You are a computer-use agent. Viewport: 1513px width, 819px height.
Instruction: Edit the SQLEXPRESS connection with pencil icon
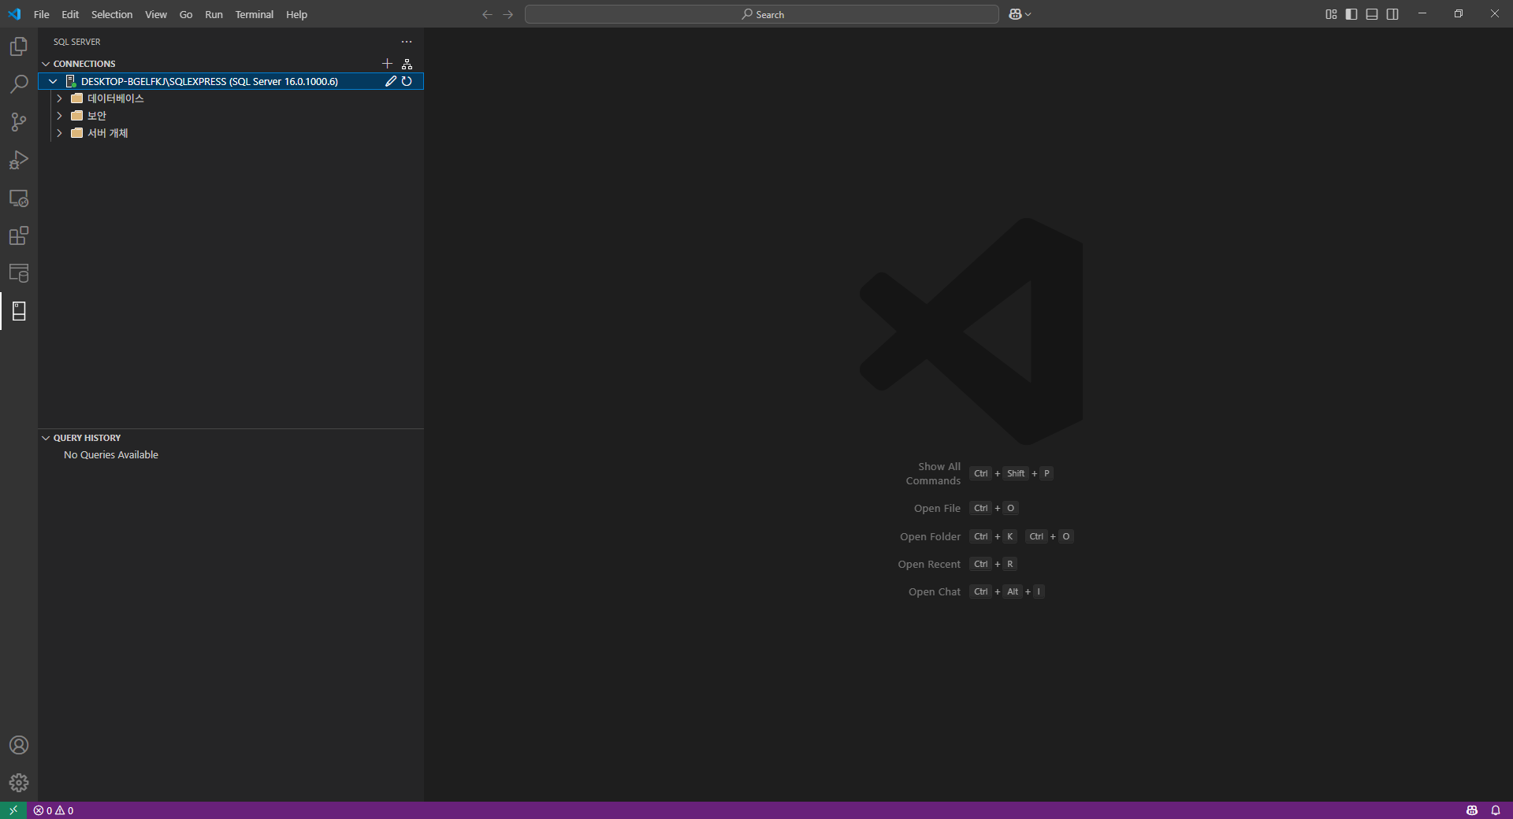pyautogui.click(x=390, y=81)
